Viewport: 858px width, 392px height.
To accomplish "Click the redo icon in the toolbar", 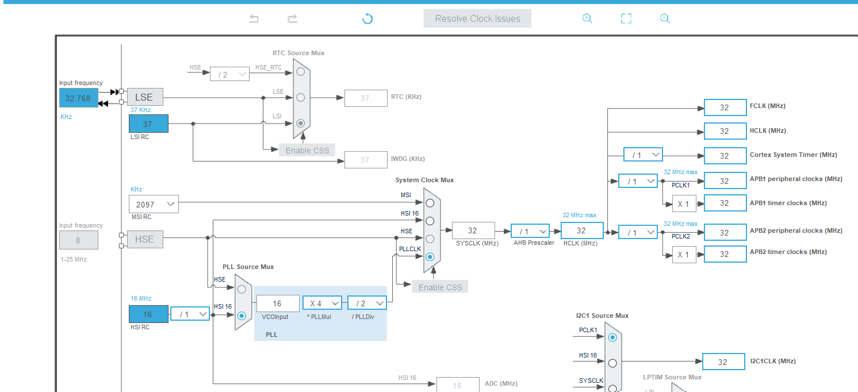I will click(x=292, y=18).
